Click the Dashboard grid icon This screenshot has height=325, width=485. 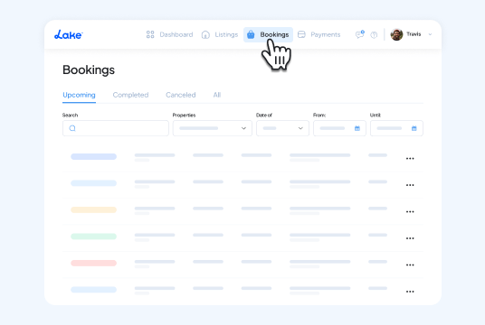[x=150, y=34]
